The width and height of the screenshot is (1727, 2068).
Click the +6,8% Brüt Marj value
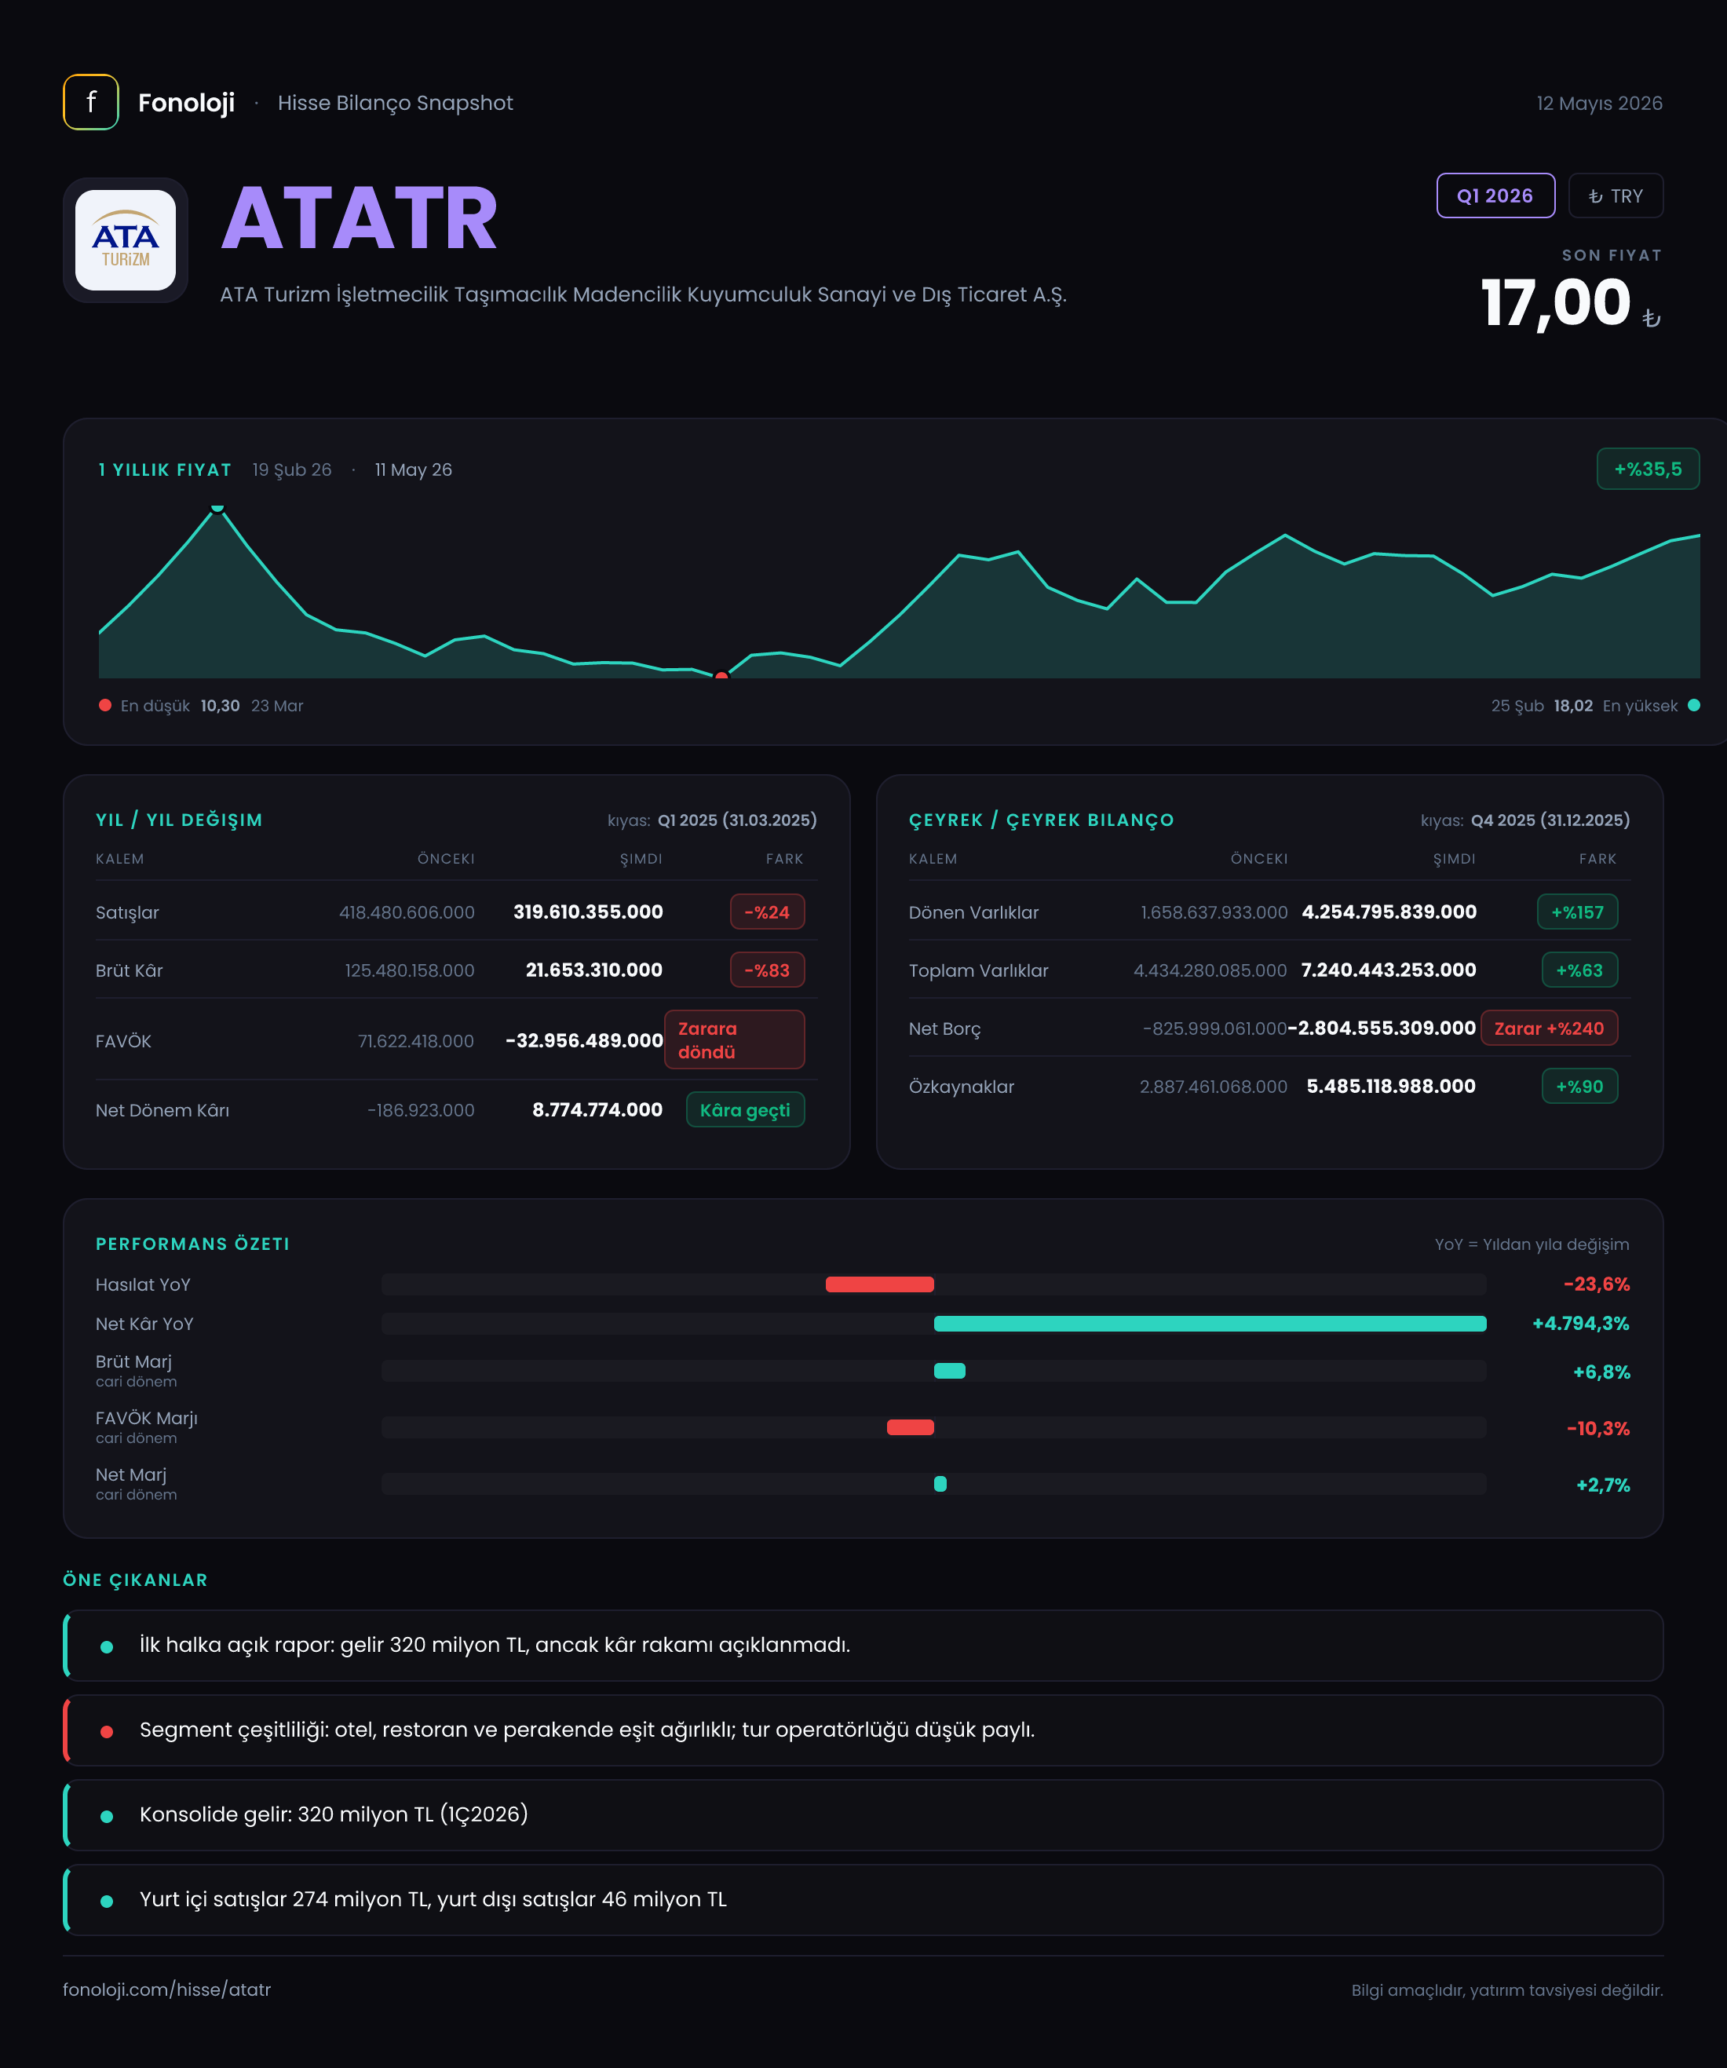click(x=1601, y=1372)
